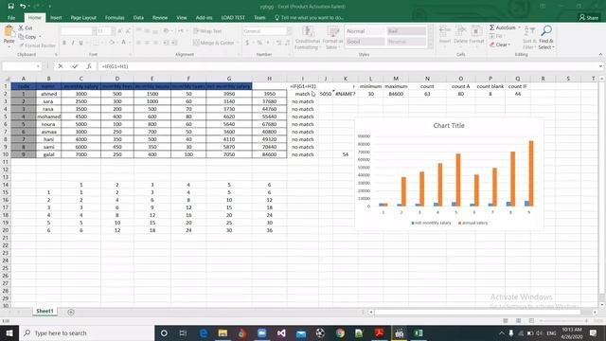Apply the font color A
This screenshot has height=341, width=606.
pos(124,43)
